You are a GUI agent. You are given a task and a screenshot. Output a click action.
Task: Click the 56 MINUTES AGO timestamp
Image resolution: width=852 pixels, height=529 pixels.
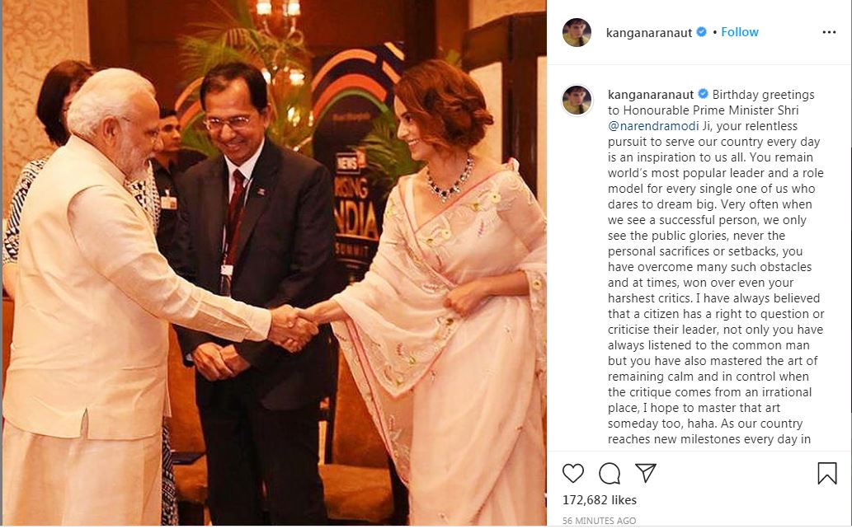pos(599,520)
